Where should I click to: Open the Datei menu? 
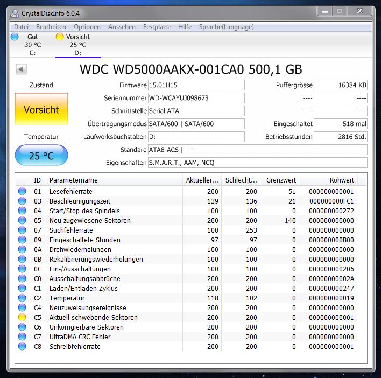[21, 27]
